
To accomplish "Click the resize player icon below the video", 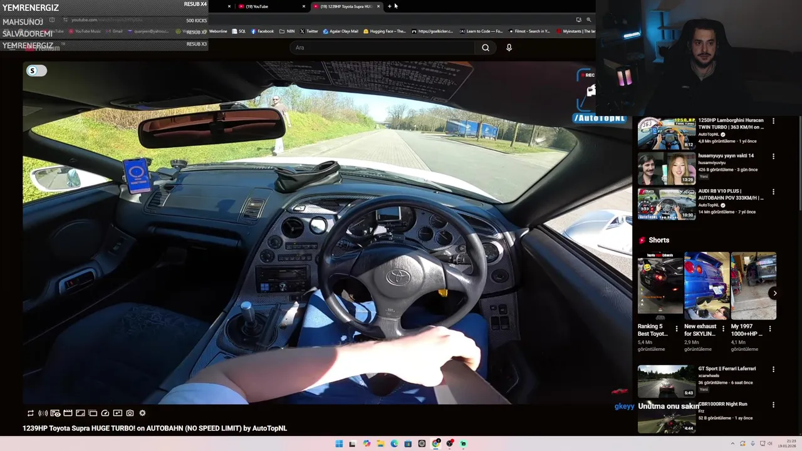I will (80, 413).
